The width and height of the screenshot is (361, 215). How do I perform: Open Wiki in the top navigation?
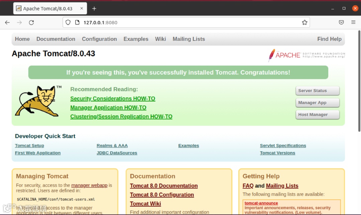click(x=160, y=39)
